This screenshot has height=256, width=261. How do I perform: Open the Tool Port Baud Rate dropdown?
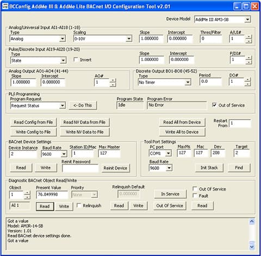tap(169, 168)
